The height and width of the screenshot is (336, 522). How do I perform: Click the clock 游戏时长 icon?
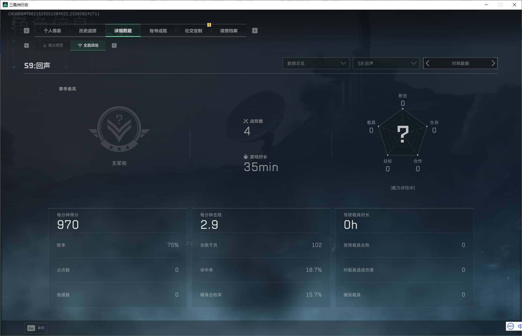[x=246, y=157]
